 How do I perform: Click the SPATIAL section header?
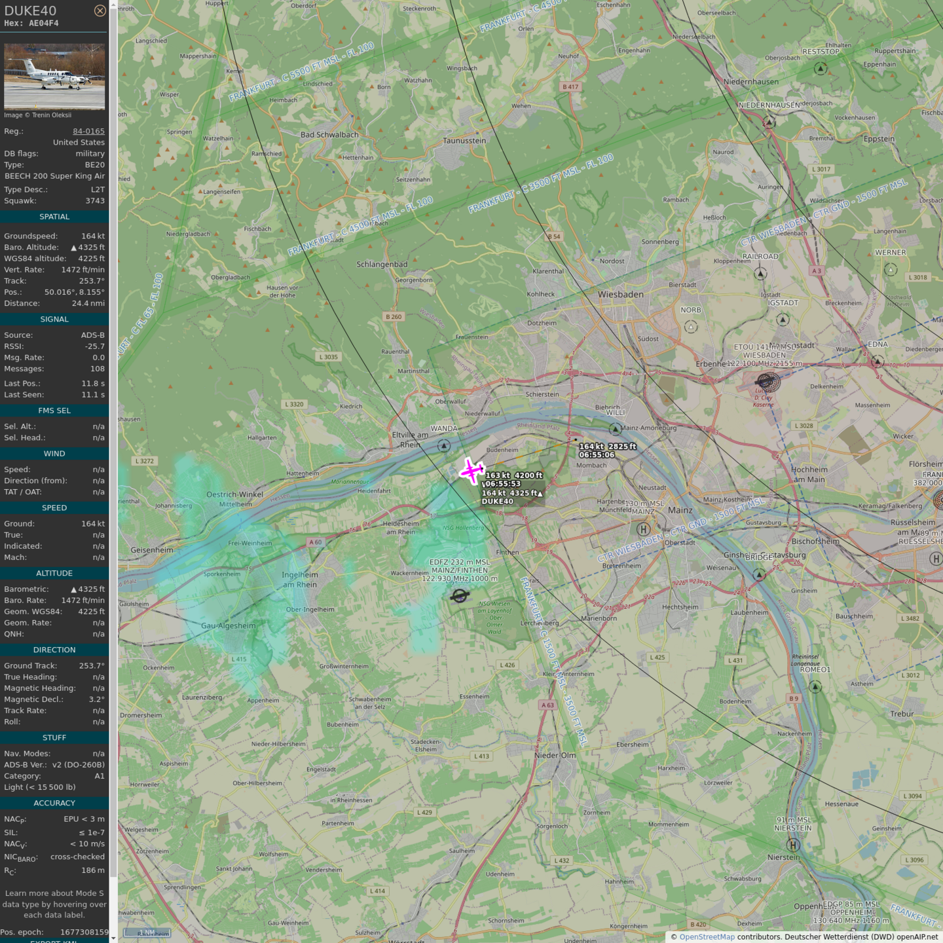coord(54,217)
